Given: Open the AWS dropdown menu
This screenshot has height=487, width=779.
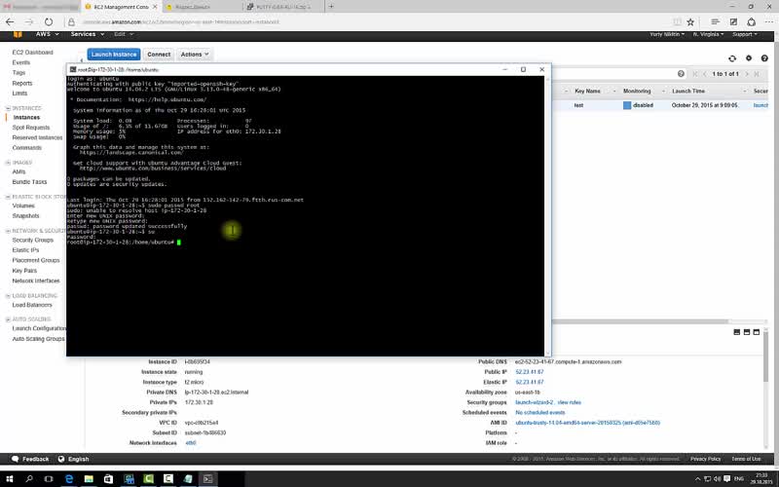Looking at the screenshot, I should coord(47,34).
